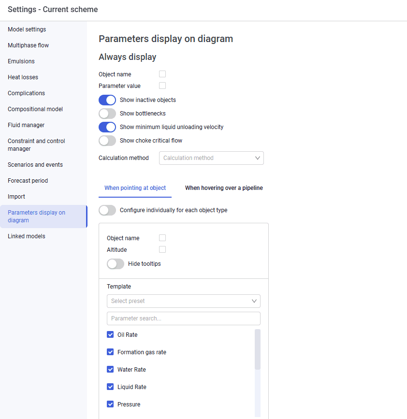Uncheck the Pressure parameter
Viewport: 407px width, 419px height.
(110, 404)
